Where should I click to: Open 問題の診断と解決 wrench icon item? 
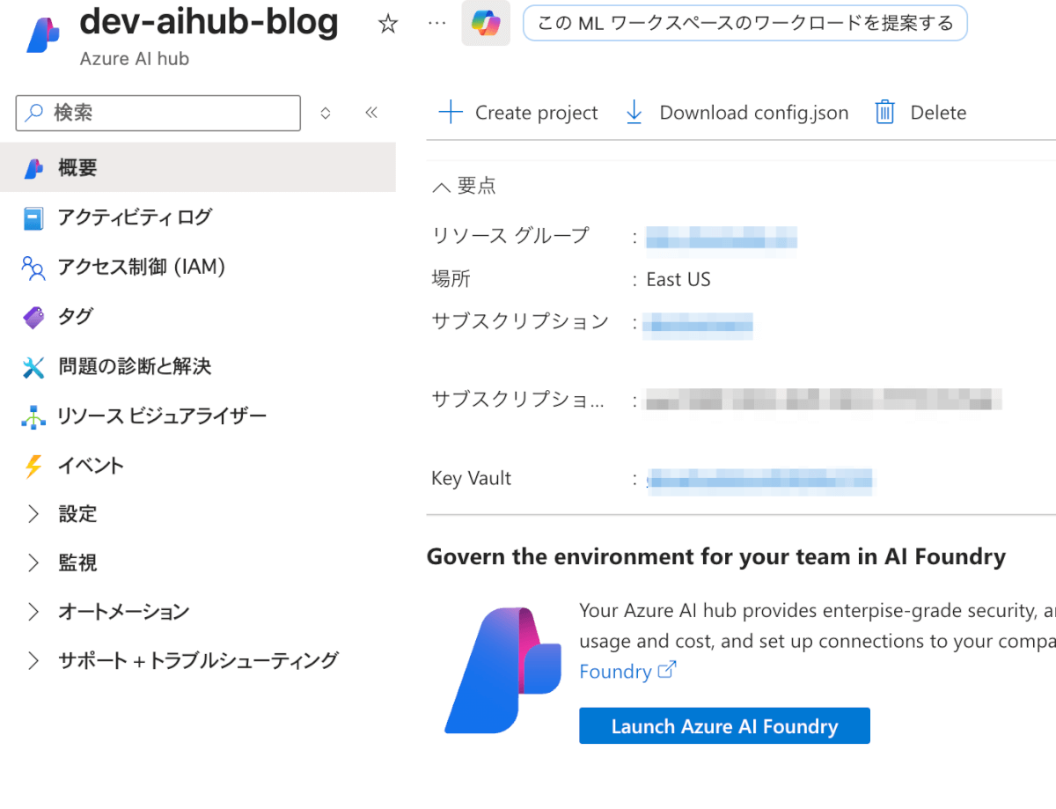pos(134,366)
